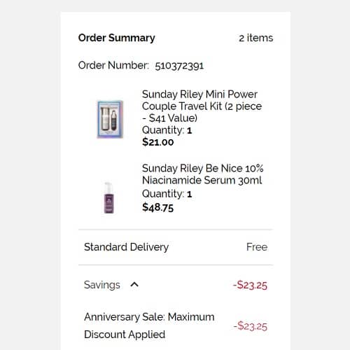This screenshot has height=350, width=350.
Task: Select order number 510372391
Action: [179, 66]
